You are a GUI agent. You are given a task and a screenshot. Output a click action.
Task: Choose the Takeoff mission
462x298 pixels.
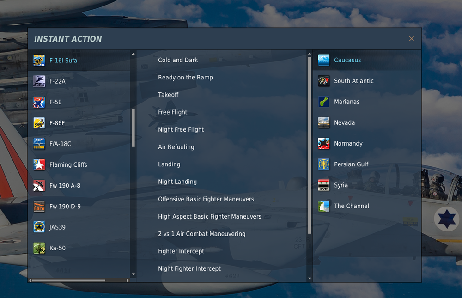click(168, 95)
